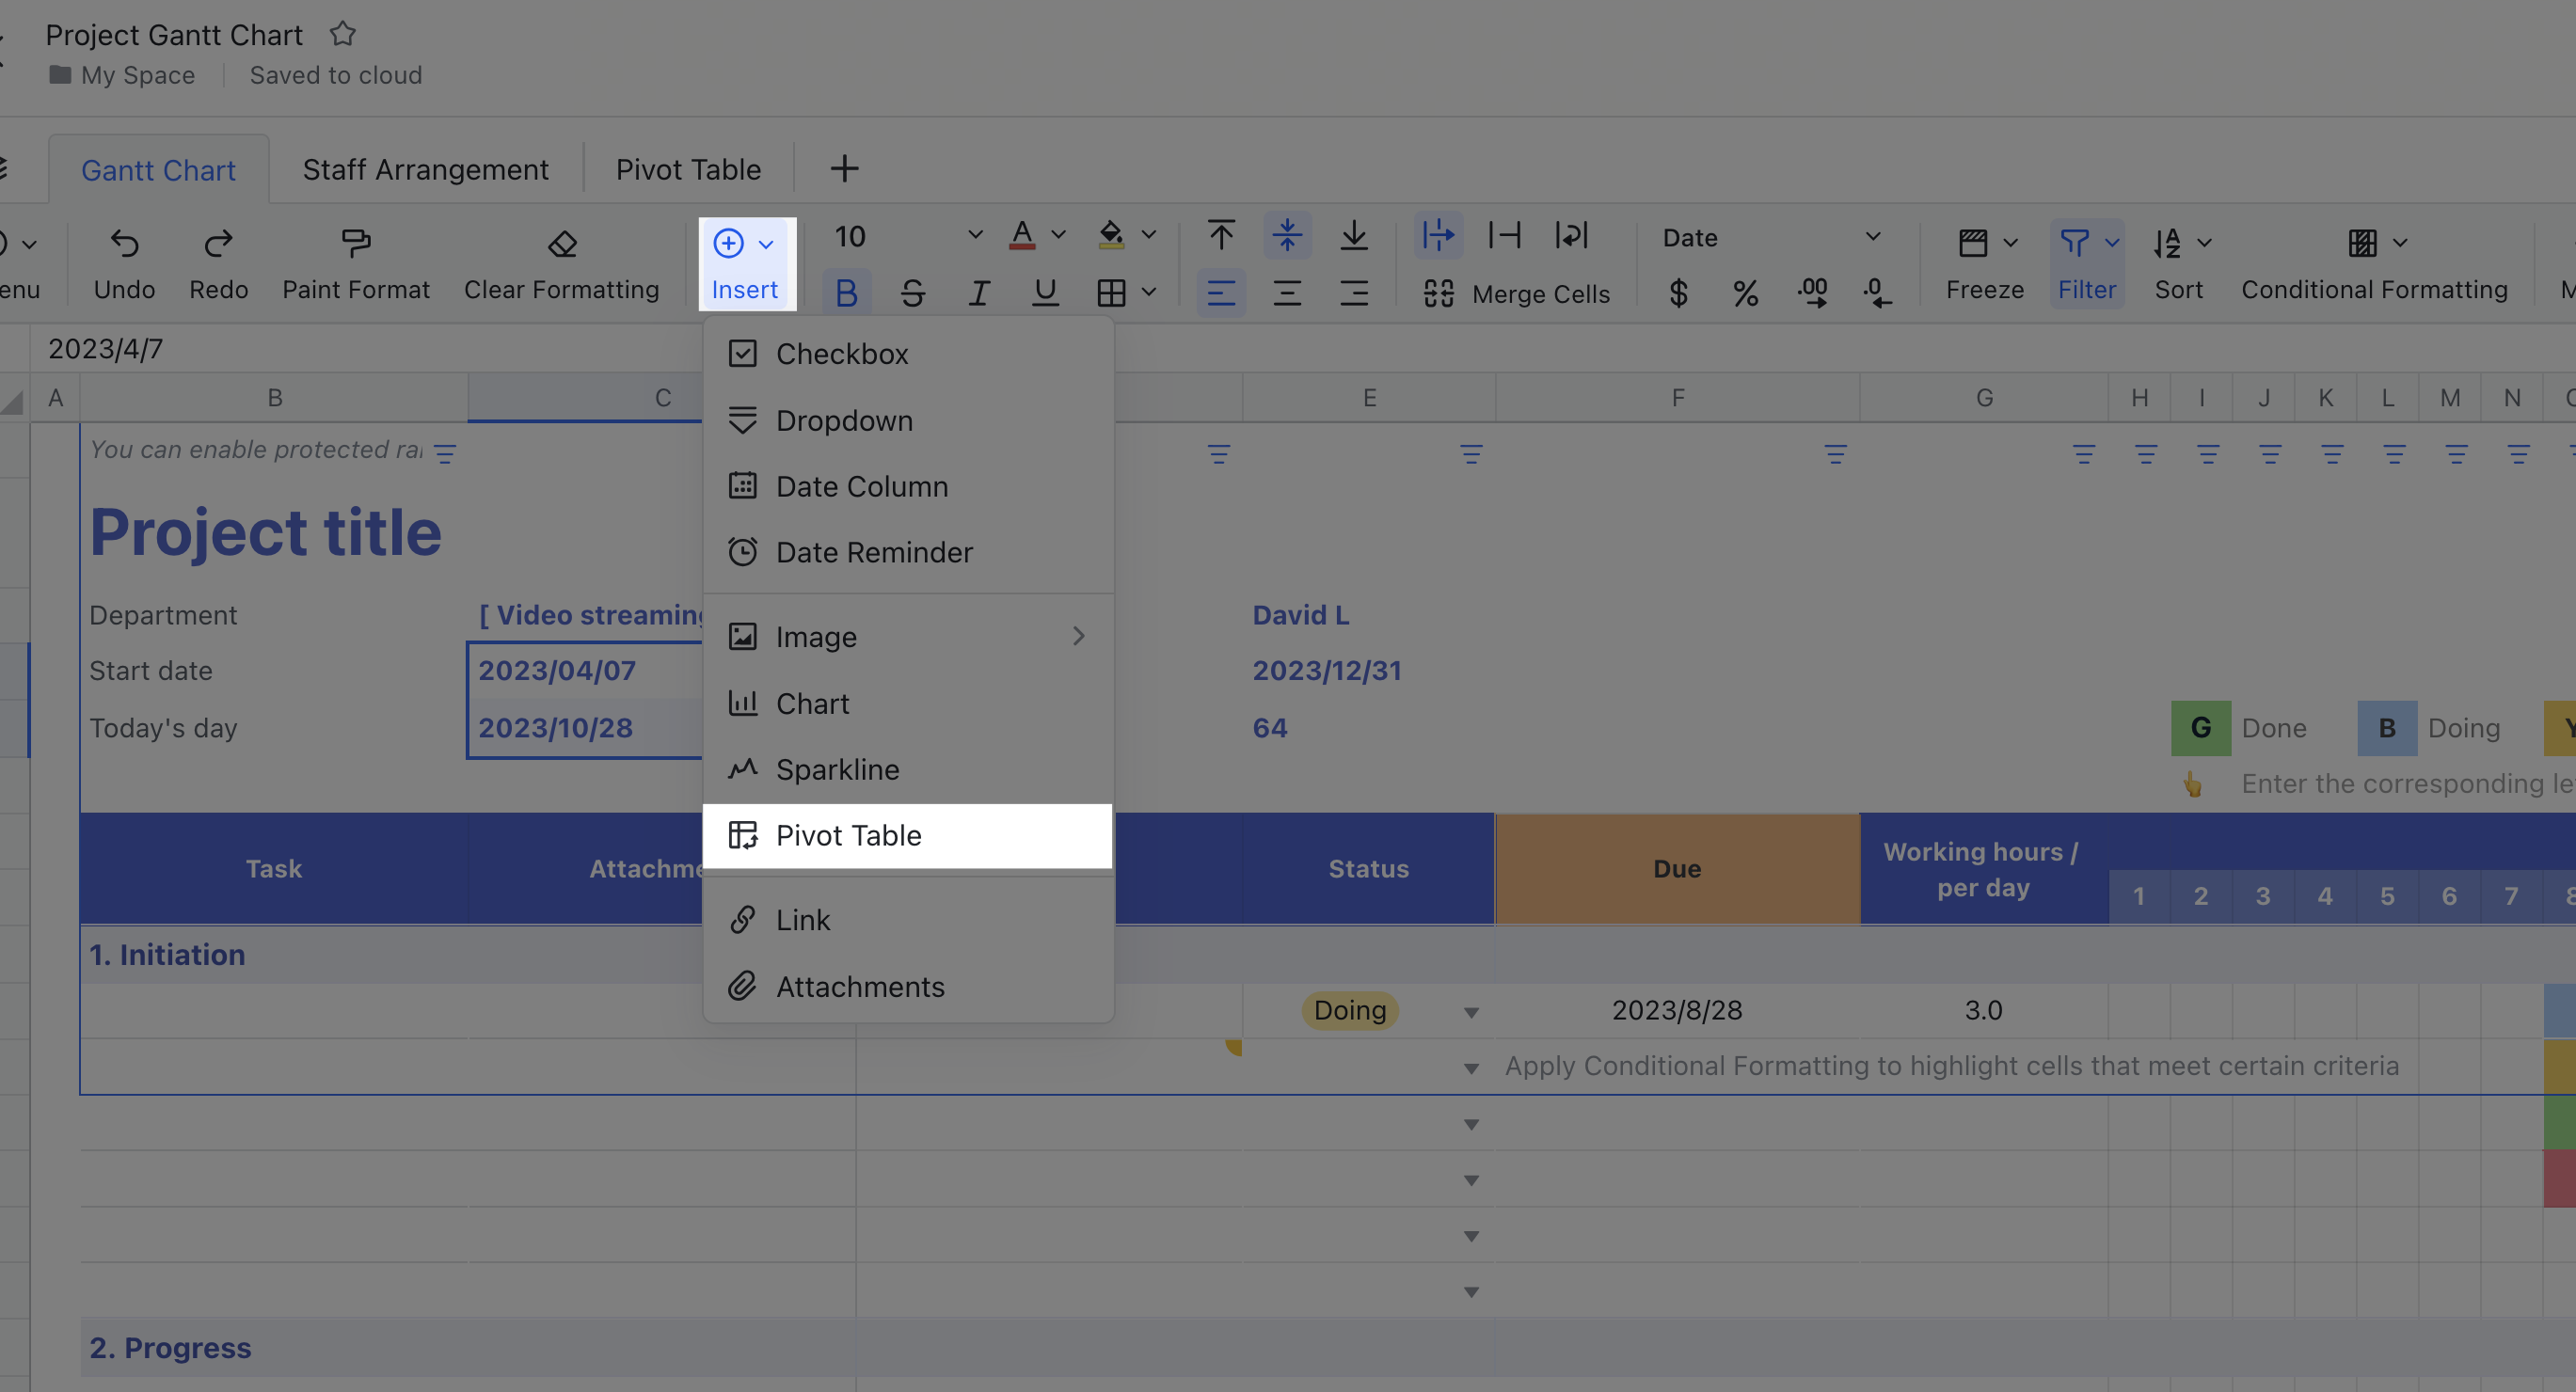Viewport: 2576px width, 1392px height.
Task: Click the add new sheet button
Action: (844, 168)
